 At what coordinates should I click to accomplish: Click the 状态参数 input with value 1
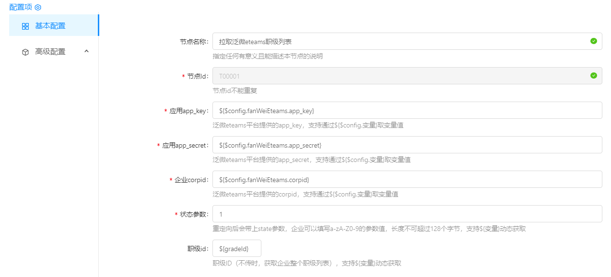click(x=407, y=214)
